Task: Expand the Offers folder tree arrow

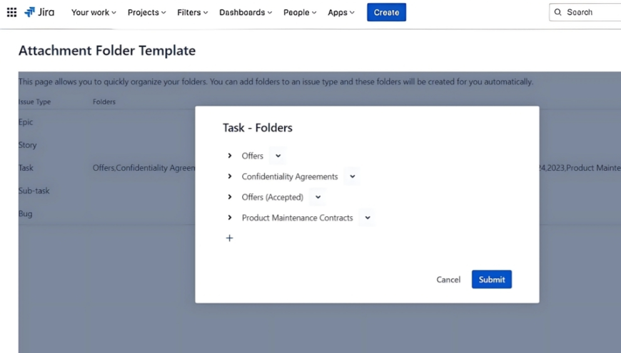Action: click(230, 156)
